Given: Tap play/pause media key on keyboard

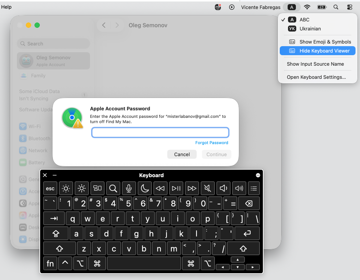Looking at the screenshot, I should point(176,188).
